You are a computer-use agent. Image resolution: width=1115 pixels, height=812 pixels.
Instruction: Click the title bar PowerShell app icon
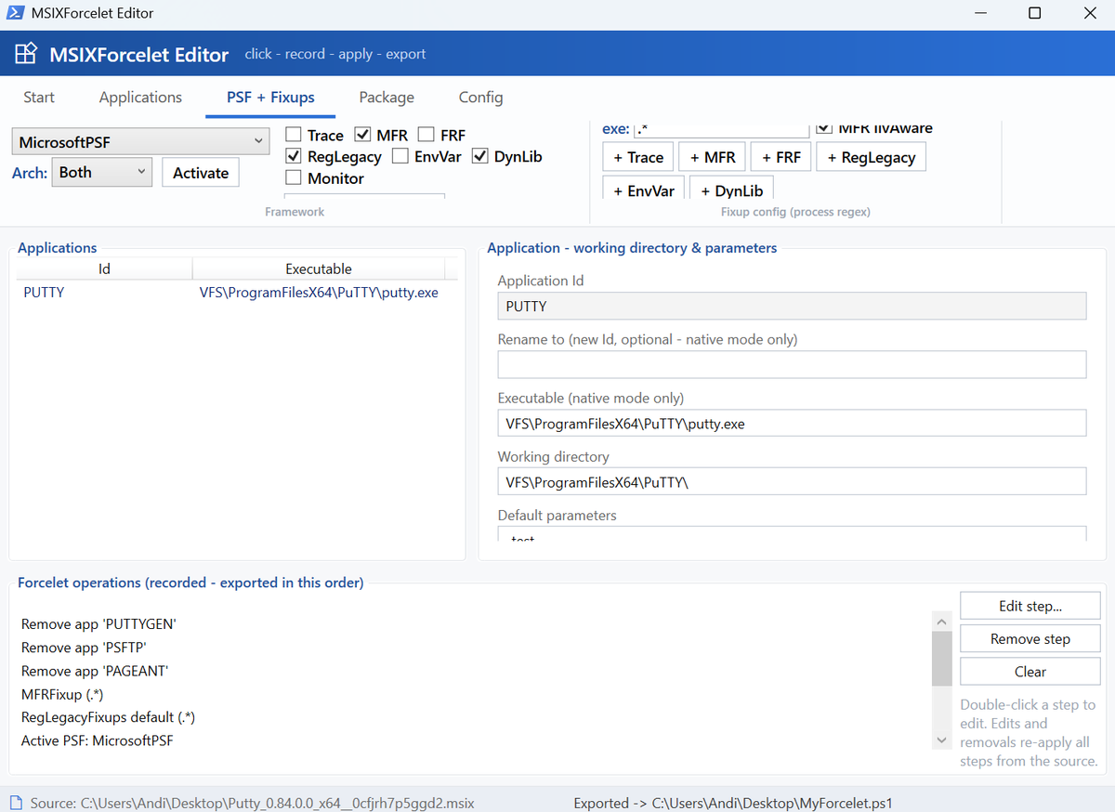(14, 13)
